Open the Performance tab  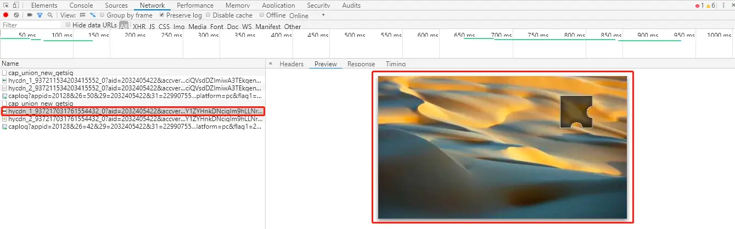[195, 5]
